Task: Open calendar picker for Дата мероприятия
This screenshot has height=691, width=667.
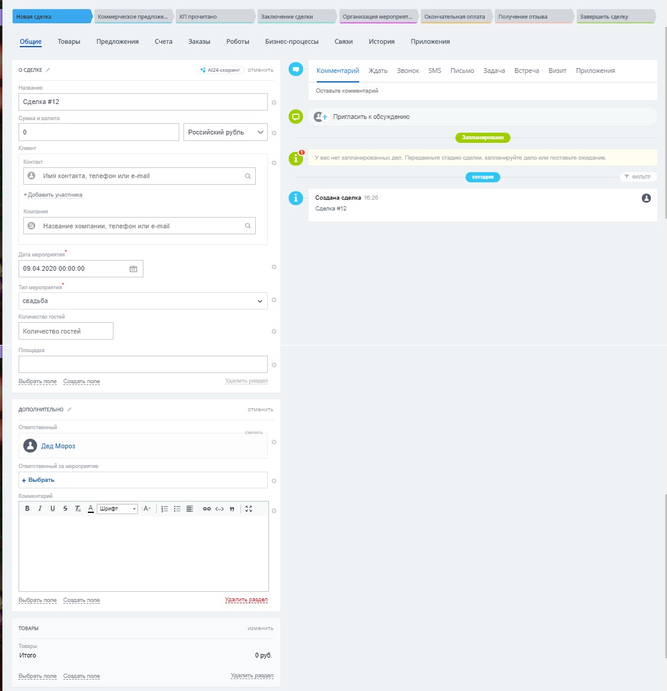Action: 133,269
